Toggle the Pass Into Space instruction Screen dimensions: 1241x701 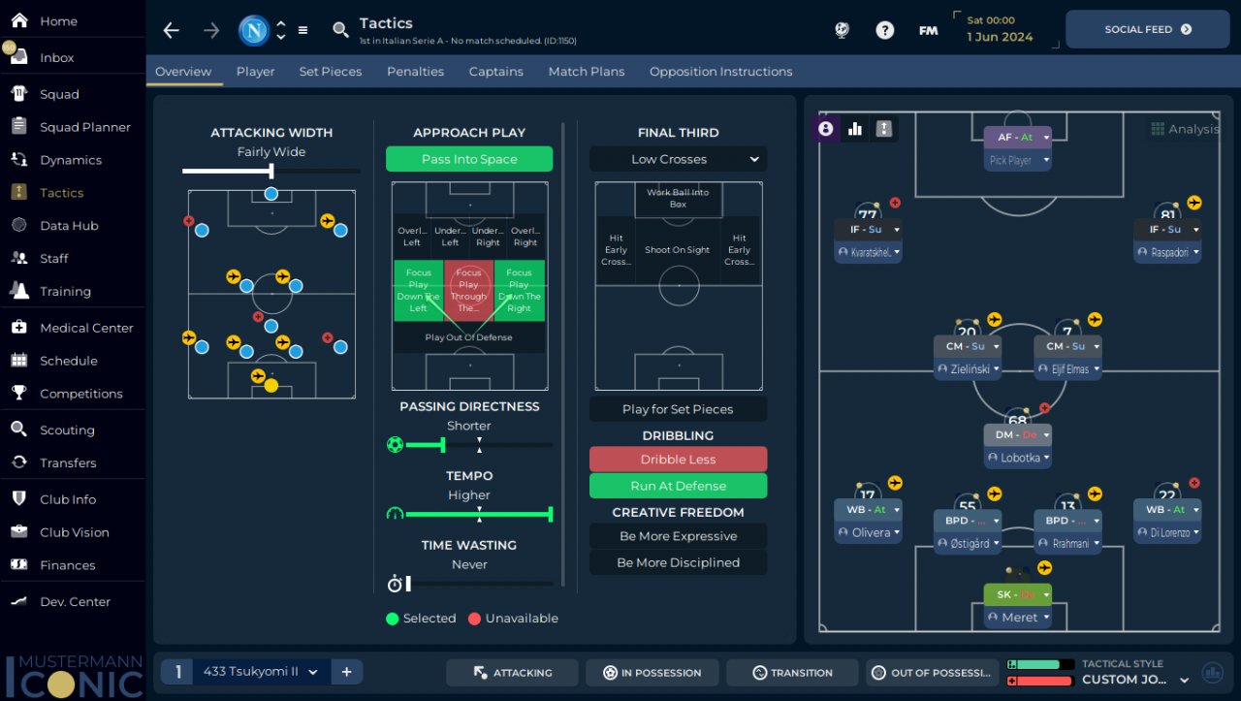click(x=469, y=159)
